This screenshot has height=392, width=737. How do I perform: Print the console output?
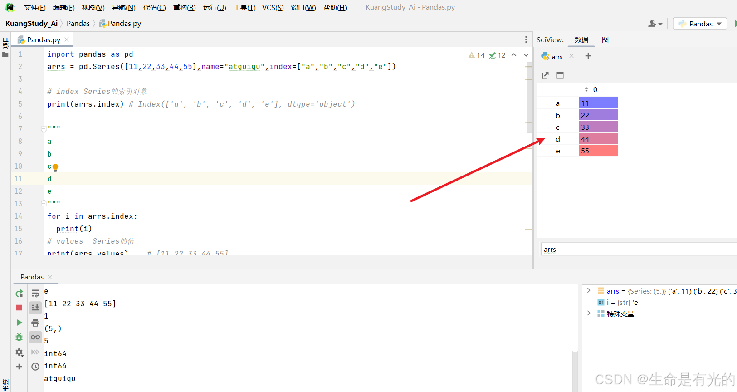click(x=35, y=323)
